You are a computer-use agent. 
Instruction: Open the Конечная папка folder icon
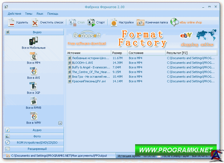tap(141, 23)
